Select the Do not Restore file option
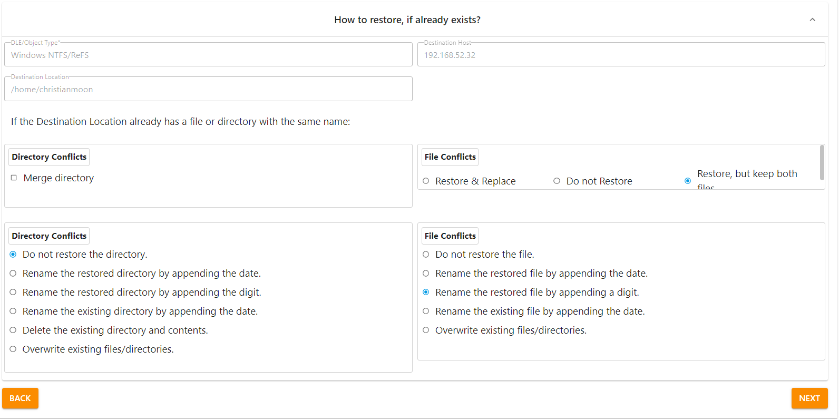Image resolution: width=839 pixels, height=419 pixels. [557, 181]
